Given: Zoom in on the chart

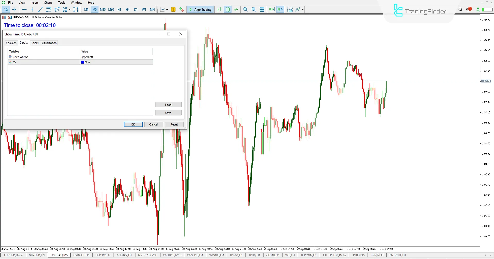Looking at the screenshot, I should pos(245,10).
